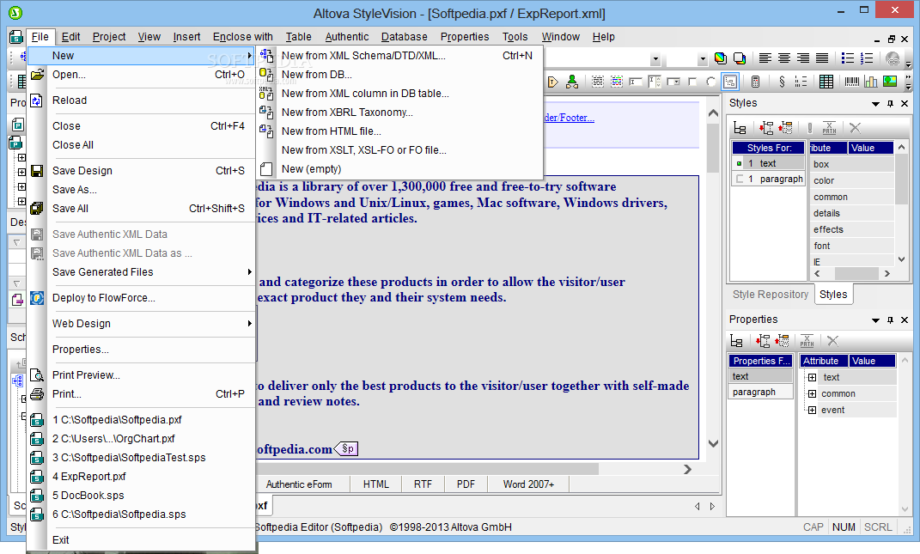Select 'paragraph' row in Styles For list
Image resolution: width=920 pixels, height=554 pixels.
tap(768, 179)
